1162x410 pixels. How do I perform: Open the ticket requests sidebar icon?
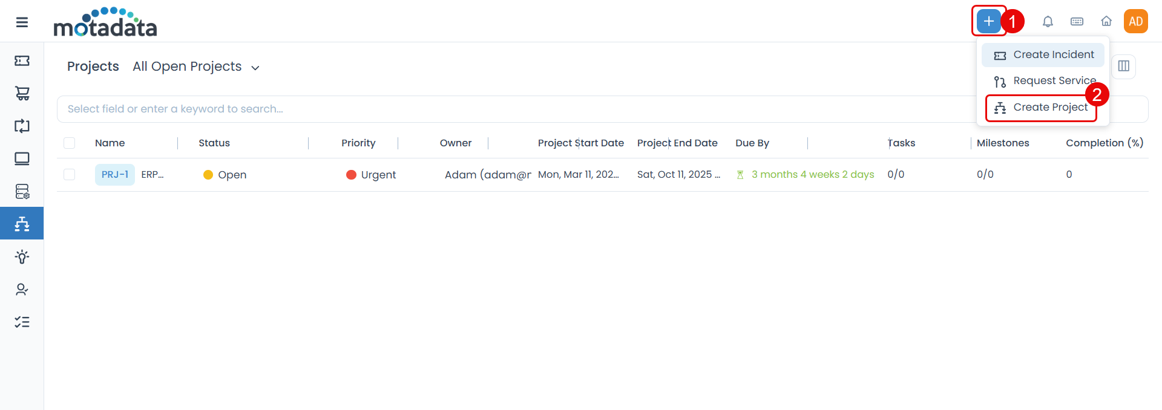coord(22,60)
